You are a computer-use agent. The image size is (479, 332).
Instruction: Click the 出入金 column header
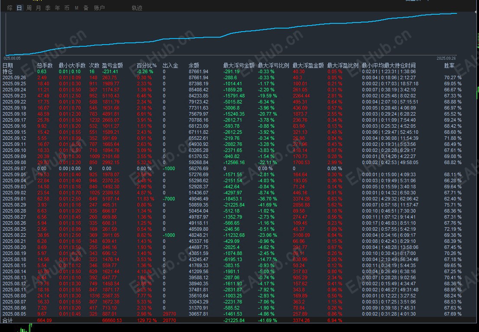171,65
